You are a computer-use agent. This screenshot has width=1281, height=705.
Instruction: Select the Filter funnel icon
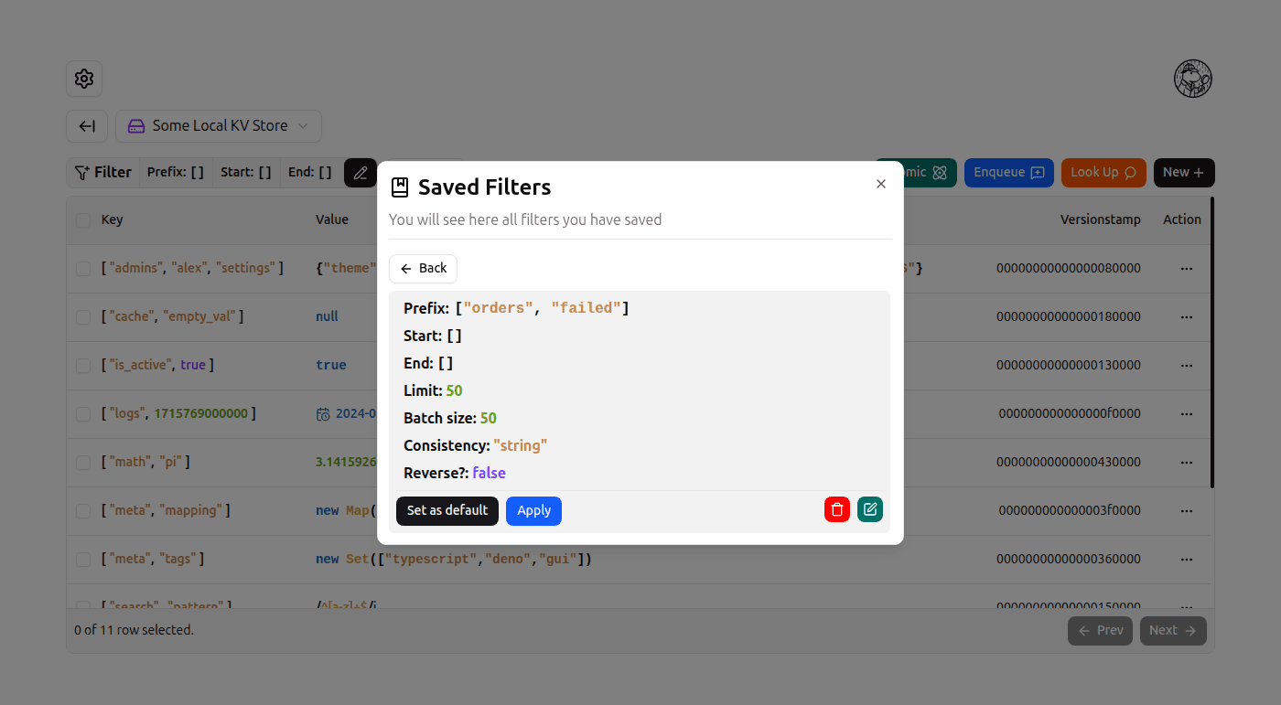83,172
